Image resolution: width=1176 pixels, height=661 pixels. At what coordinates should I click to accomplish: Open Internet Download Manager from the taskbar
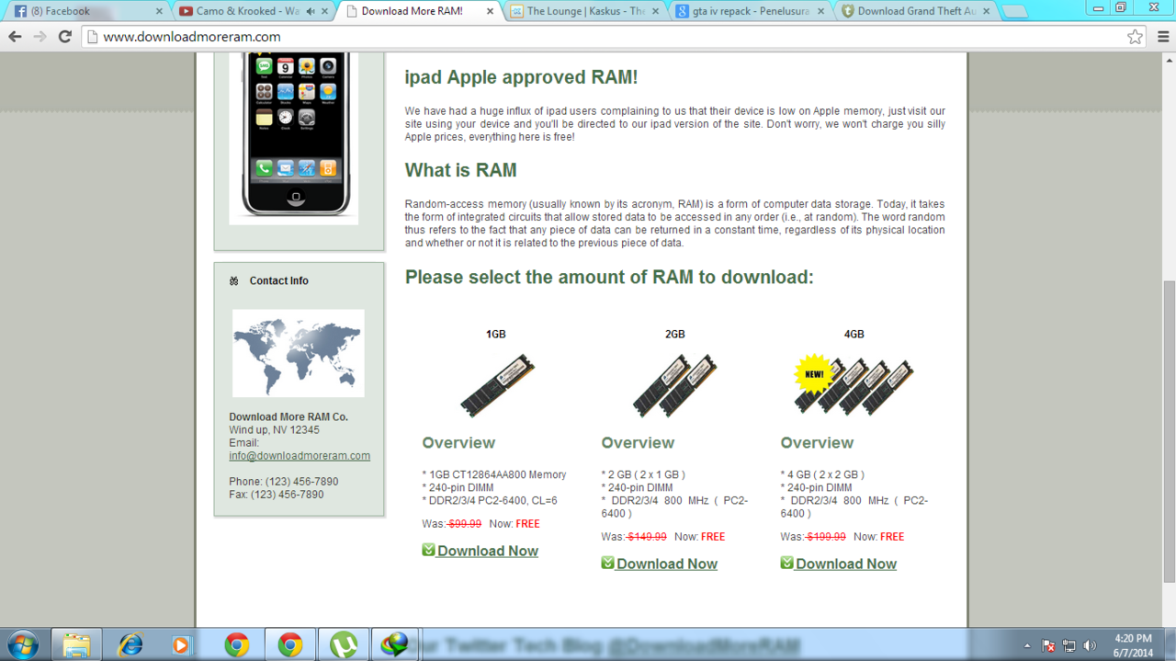[395, 644]
